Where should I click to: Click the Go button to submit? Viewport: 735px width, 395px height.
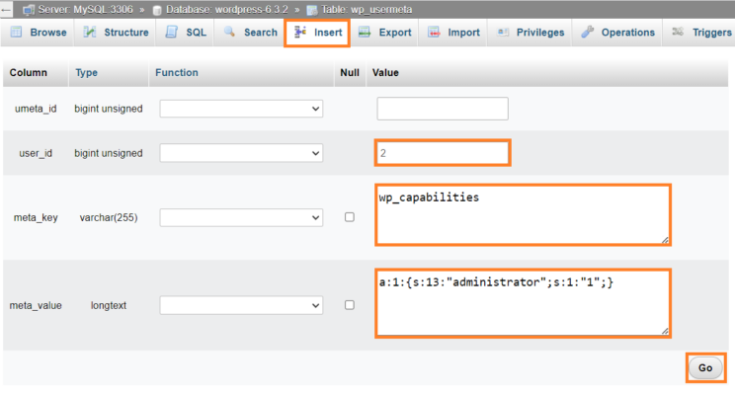(705, 367)
